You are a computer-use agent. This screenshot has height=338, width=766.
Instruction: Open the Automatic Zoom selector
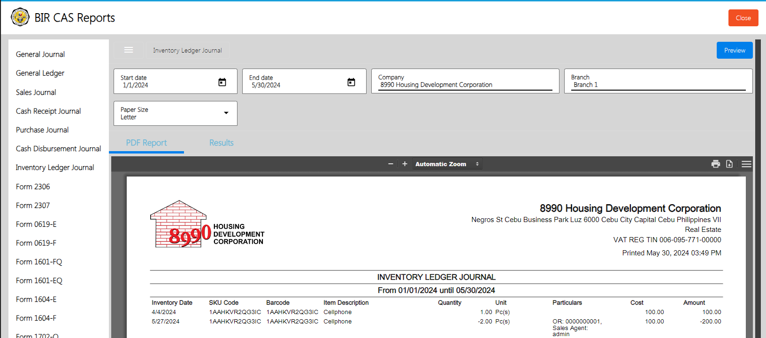coord(447,164)
